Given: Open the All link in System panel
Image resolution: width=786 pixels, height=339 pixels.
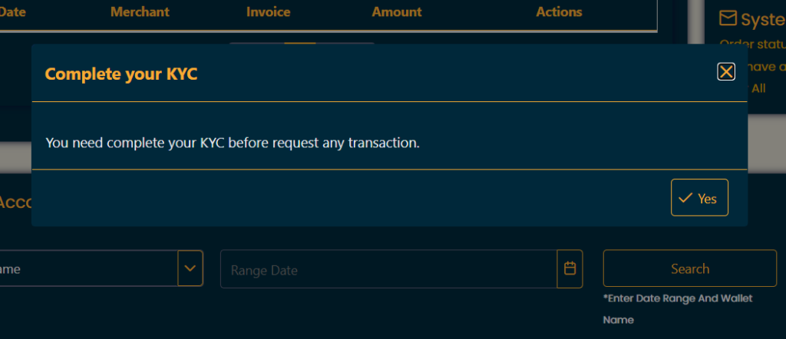Looking at the screenshot, I should click(x=758, y=89).
